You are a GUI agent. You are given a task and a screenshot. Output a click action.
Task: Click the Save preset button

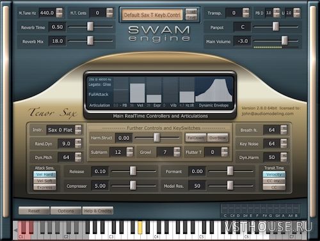coord(191,18)
